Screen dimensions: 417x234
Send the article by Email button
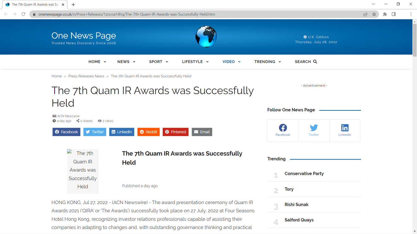click(x=202, y=132)
